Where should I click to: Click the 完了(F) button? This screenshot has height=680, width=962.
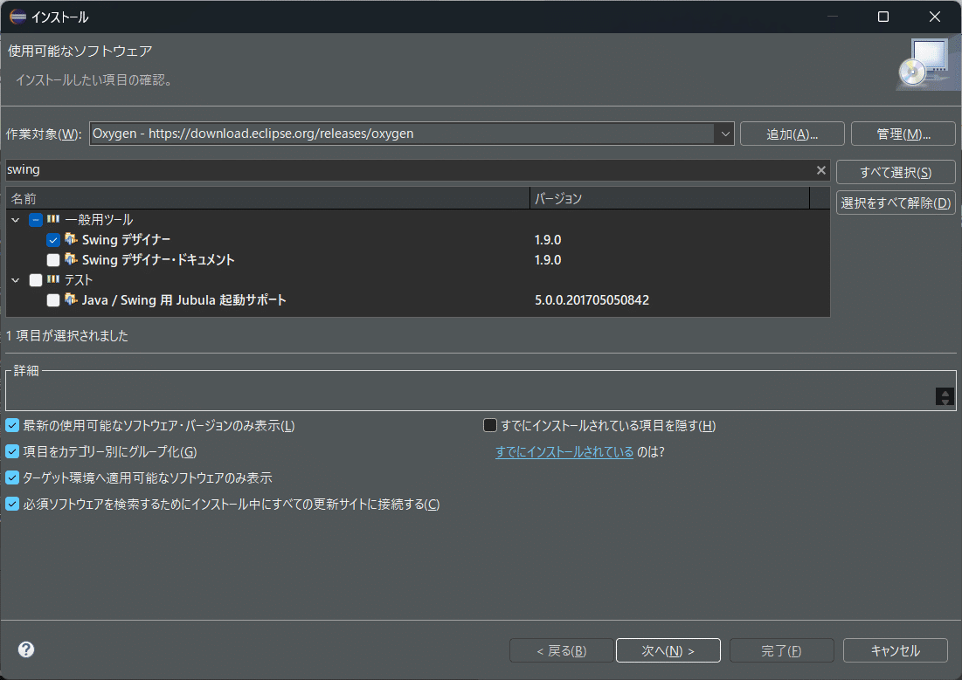782,650
